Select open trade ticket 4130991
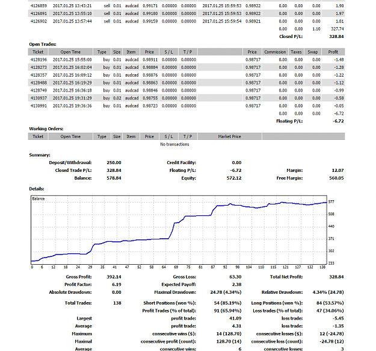The width and height of the screenshot is (376, 351). pyautogui.click(x=39, y=106)
